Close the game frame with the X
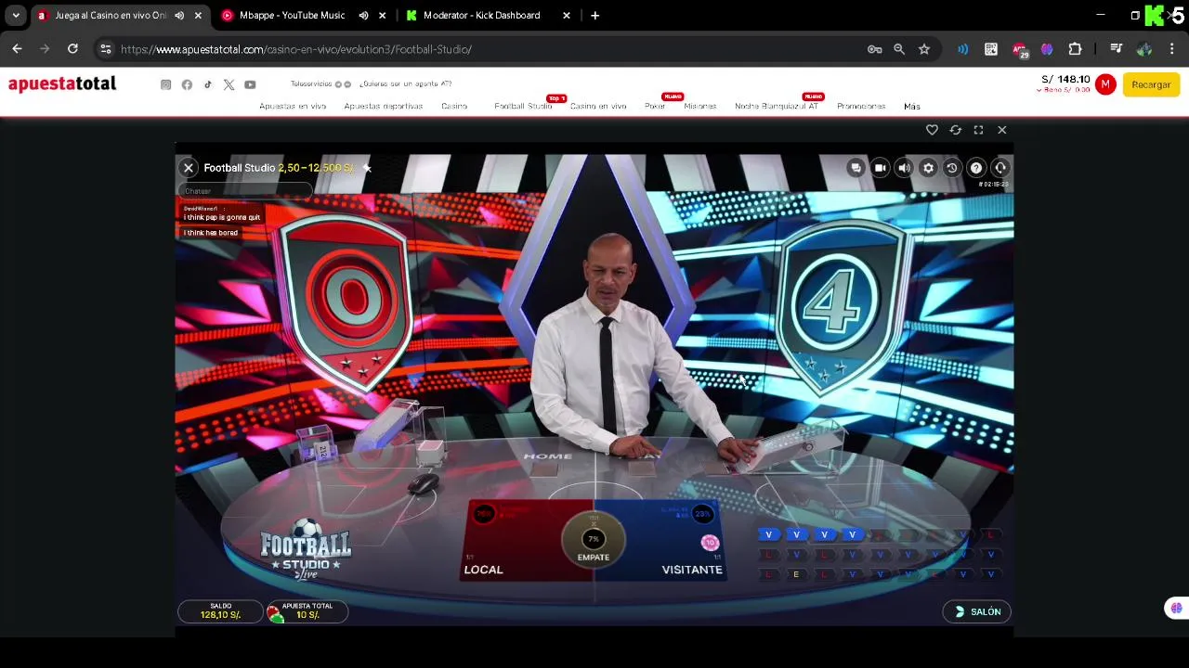1189x668 pixels. pos(1002,130)
